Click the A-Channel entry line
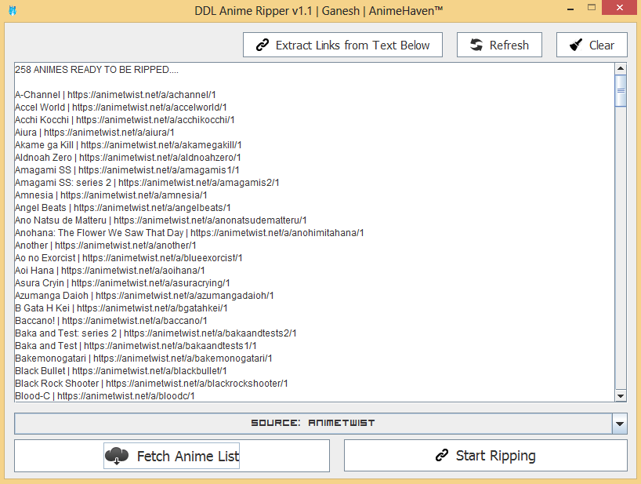The height and width of the screenshot is (484, 641). click(115, 94)
